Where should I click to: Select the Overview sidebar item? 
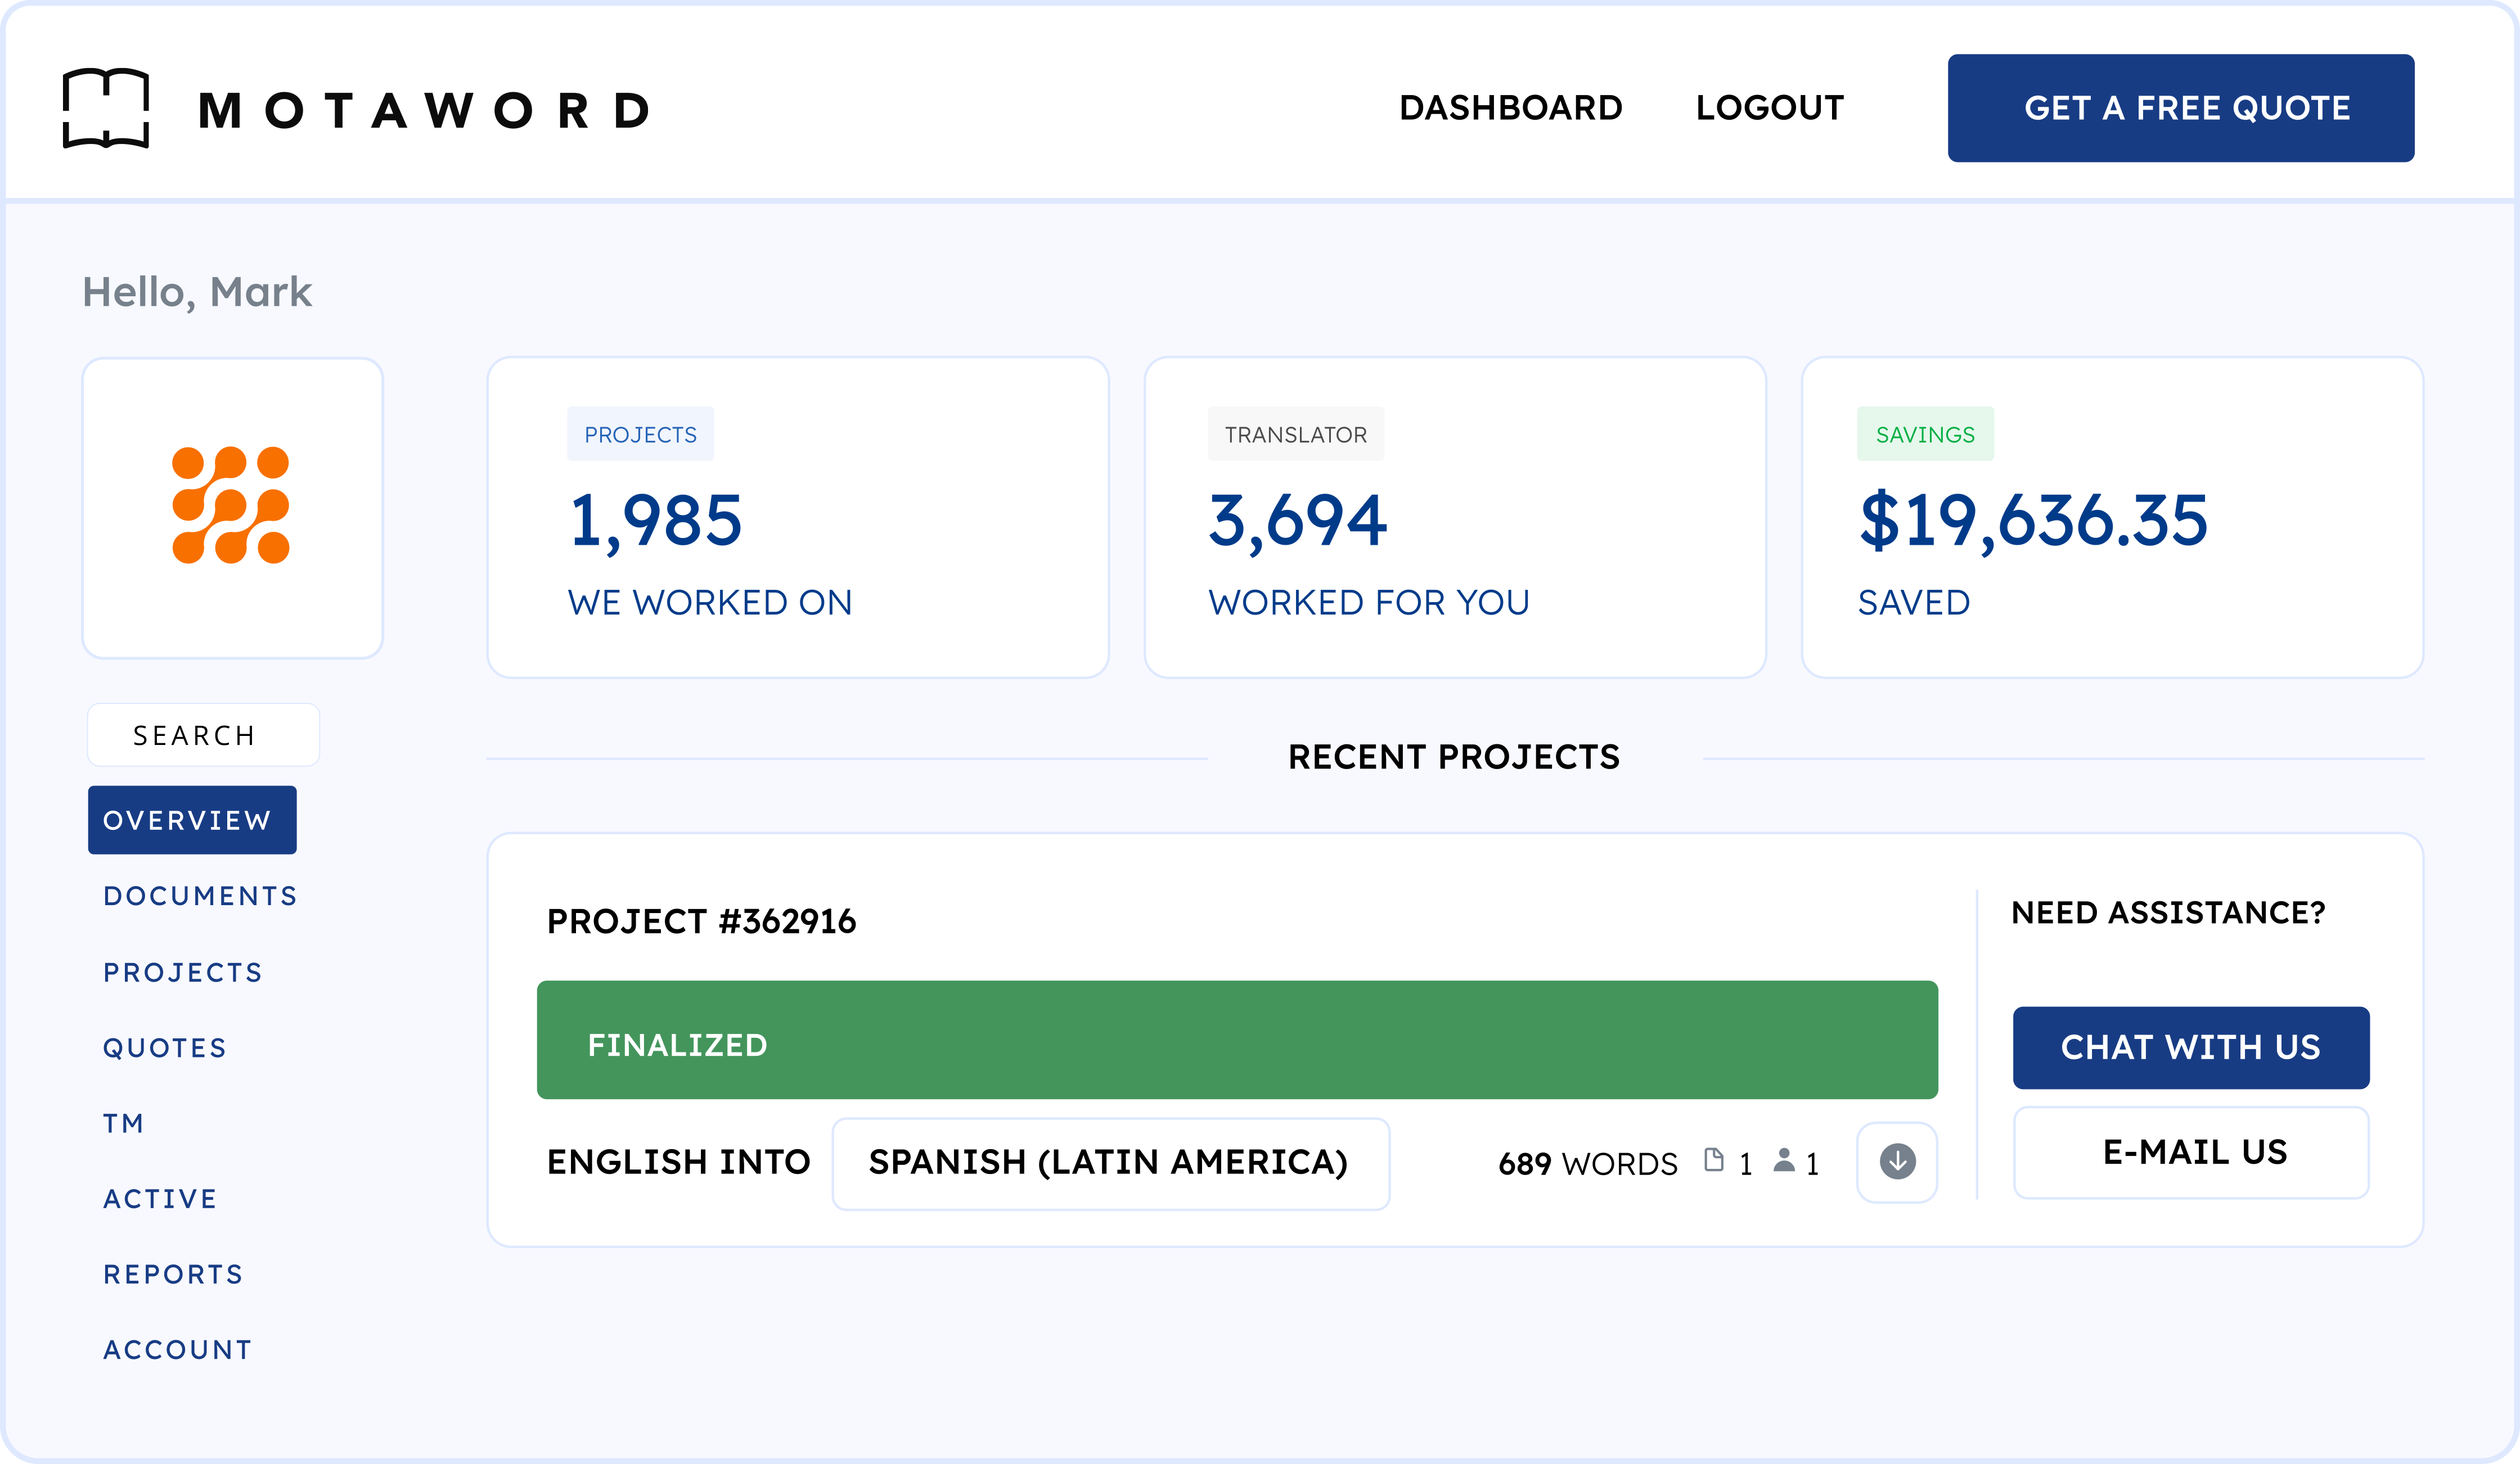pos(192,820)
